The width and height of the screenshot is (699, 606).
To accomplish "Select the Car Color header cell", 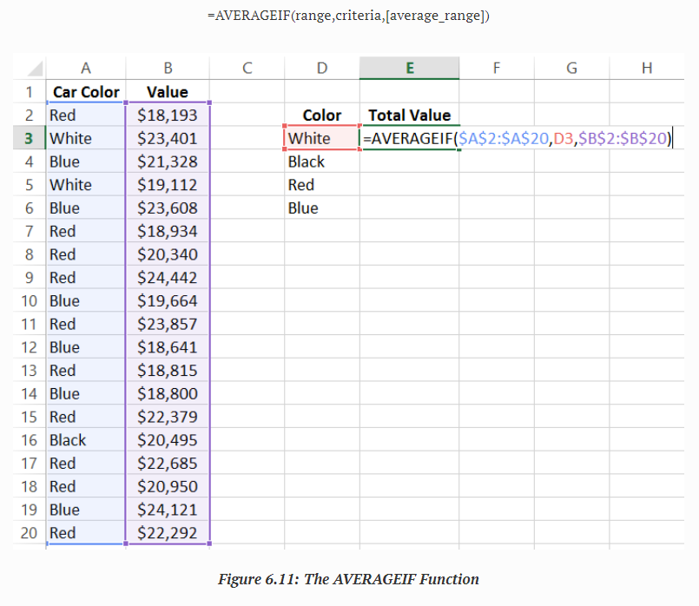I will pyautogui.click(x=85, y=92).
